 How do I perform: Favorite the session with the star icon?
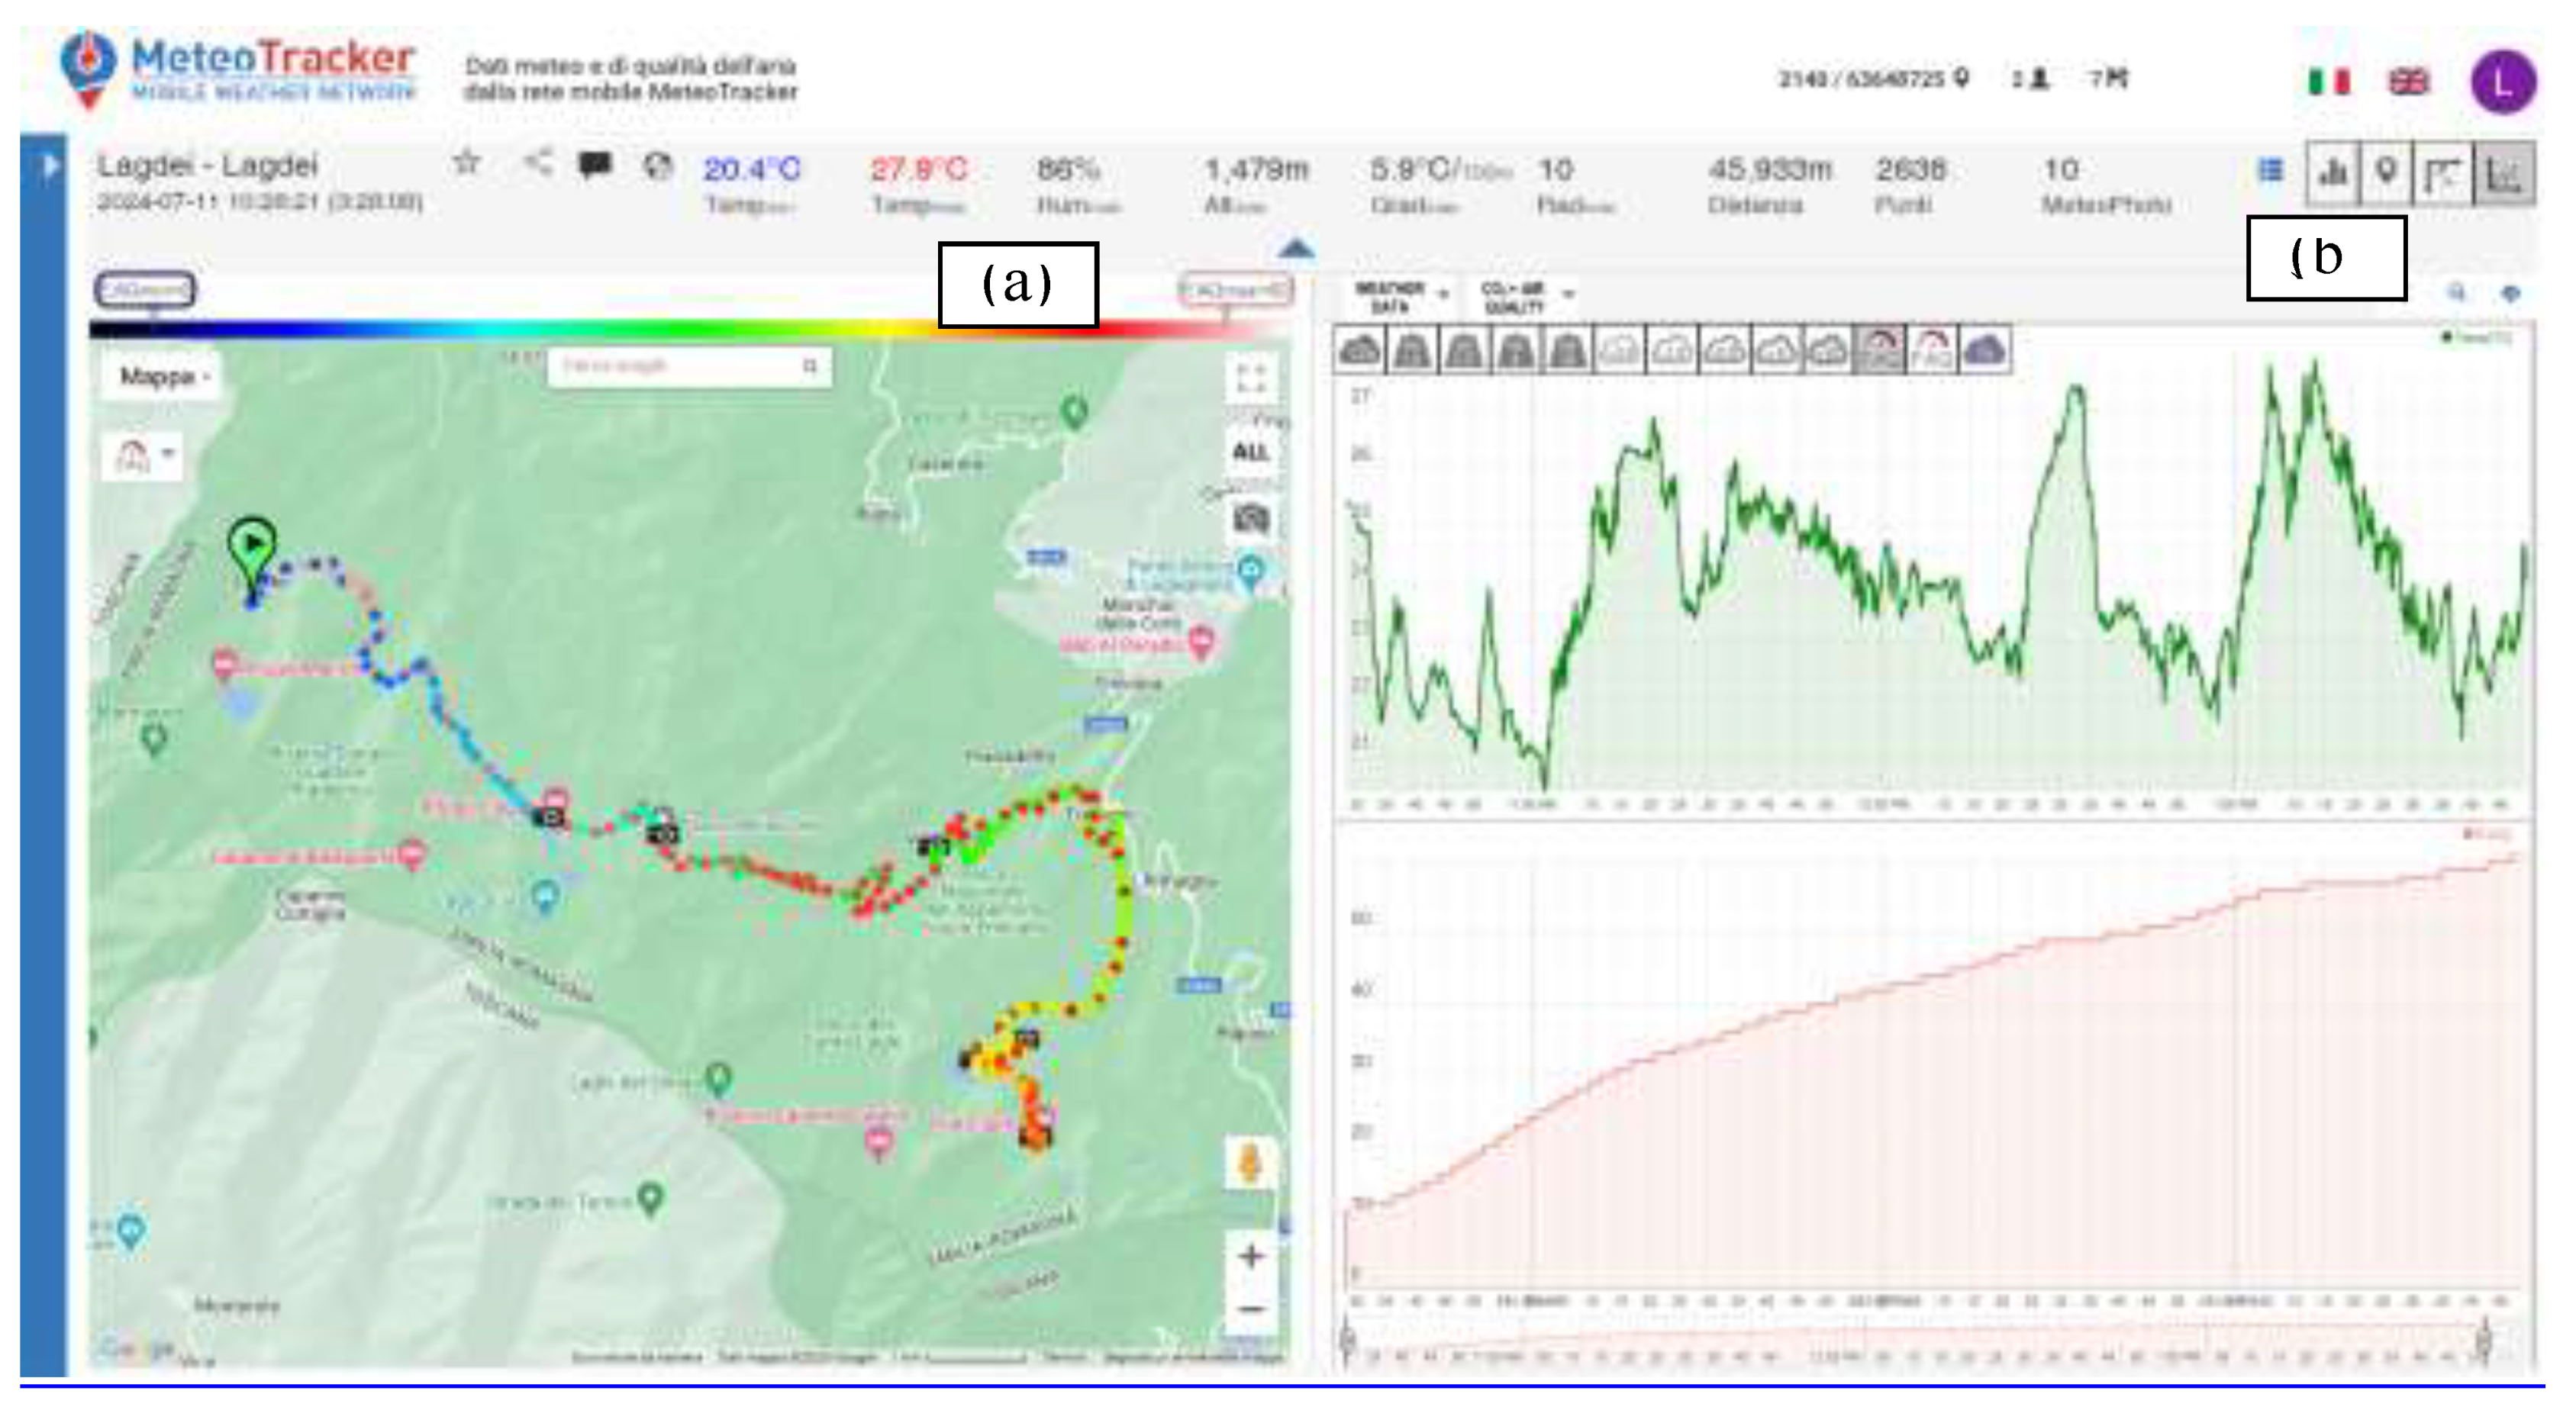tap(466, 163)
